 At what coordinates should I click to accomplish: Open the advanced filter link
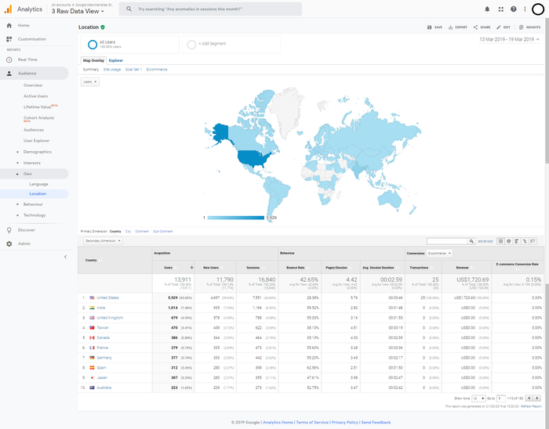(x=485, y=241)
